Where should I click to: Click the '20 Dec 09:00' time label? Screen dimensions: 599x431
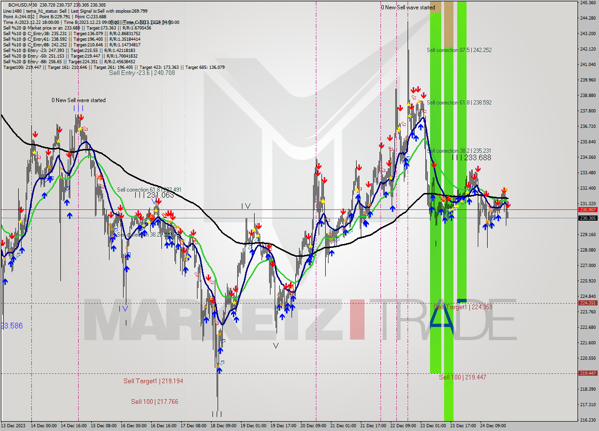pyautogui.click(x=313, y=426)
